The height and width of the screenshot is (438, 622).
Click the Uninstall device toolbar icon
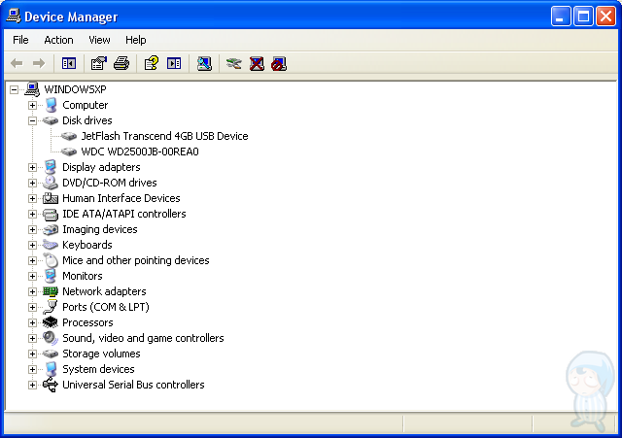pos(257,63)
